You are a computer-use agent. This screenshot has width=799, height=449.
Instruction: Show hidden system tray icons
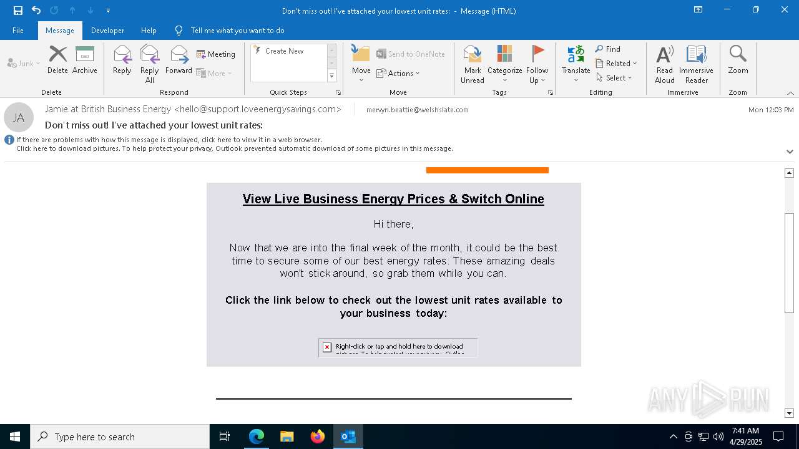pos(673,437)
